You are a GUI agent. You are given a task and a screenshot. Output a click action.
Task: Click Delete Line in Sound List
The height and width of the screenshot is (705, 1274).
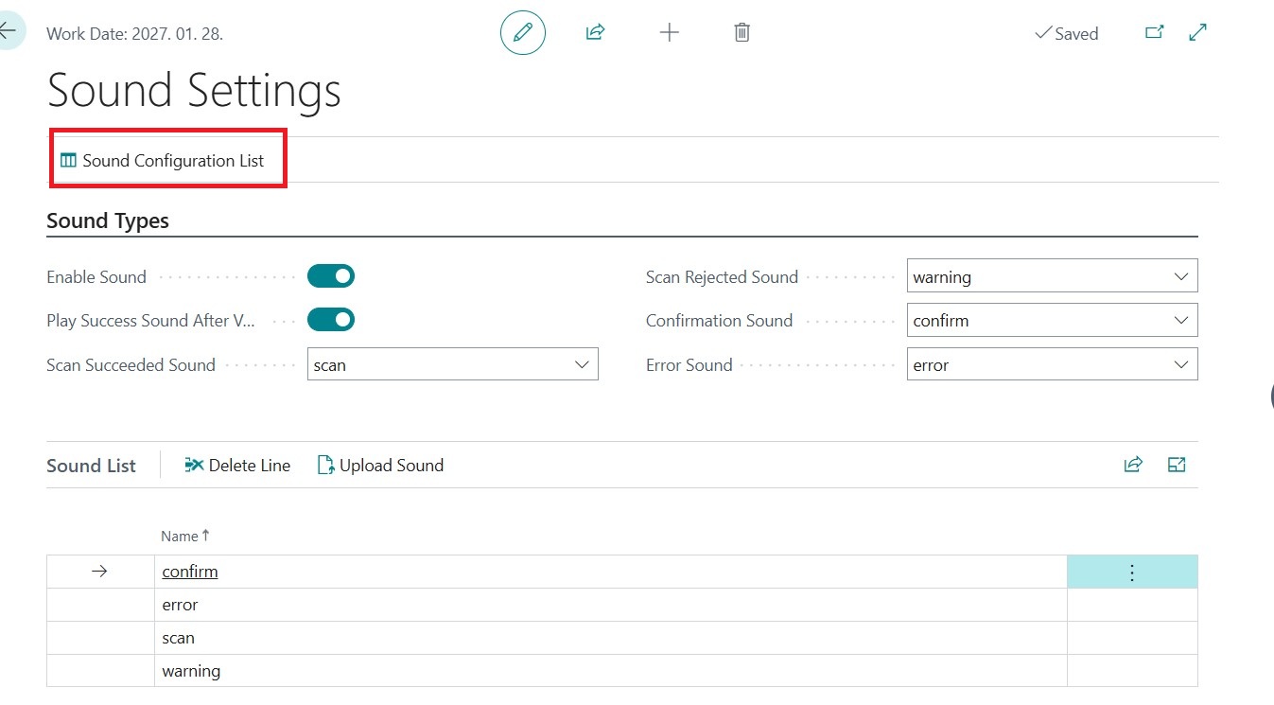click(x=237, y=466)
